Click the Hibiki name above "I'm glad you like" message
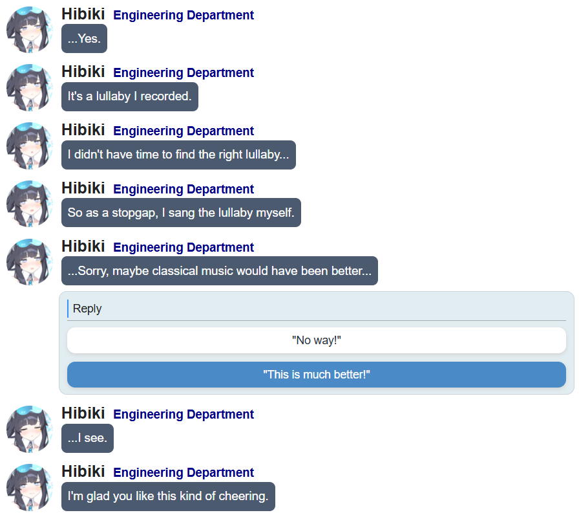 (83, 472)
